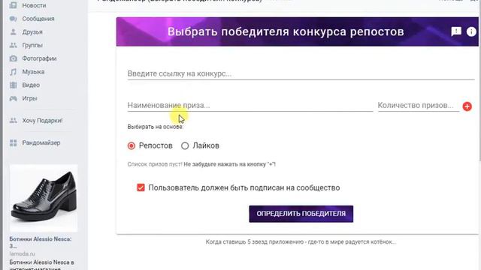This screenshot has height=270, width=481.
Task: Click the Хочу Подарки! group icon
Action: 14,121
